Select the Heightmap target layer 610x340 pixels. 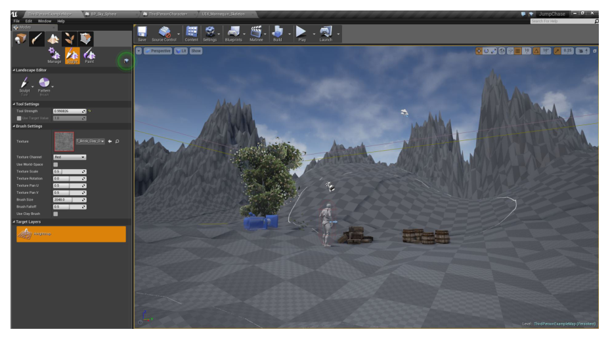(71, 234)
